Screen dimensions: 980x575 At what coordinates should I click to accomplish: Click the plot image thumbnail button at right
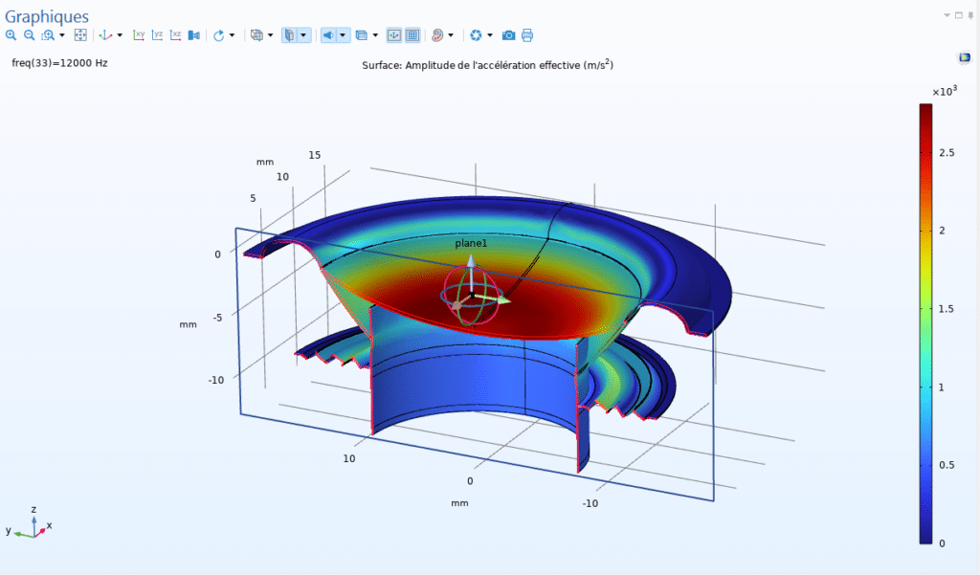(965, 57)
